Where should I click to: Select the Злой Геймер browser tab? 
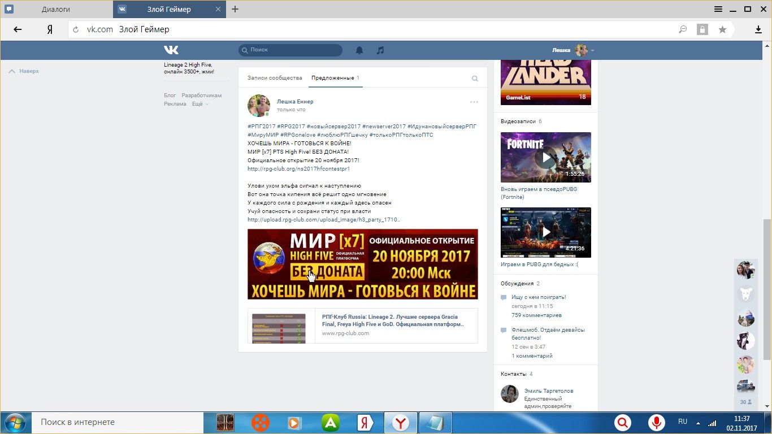pos(169,9)
